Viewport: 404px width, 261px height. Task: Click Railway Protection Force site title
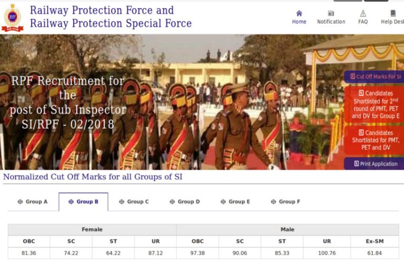tap(111, 17)
